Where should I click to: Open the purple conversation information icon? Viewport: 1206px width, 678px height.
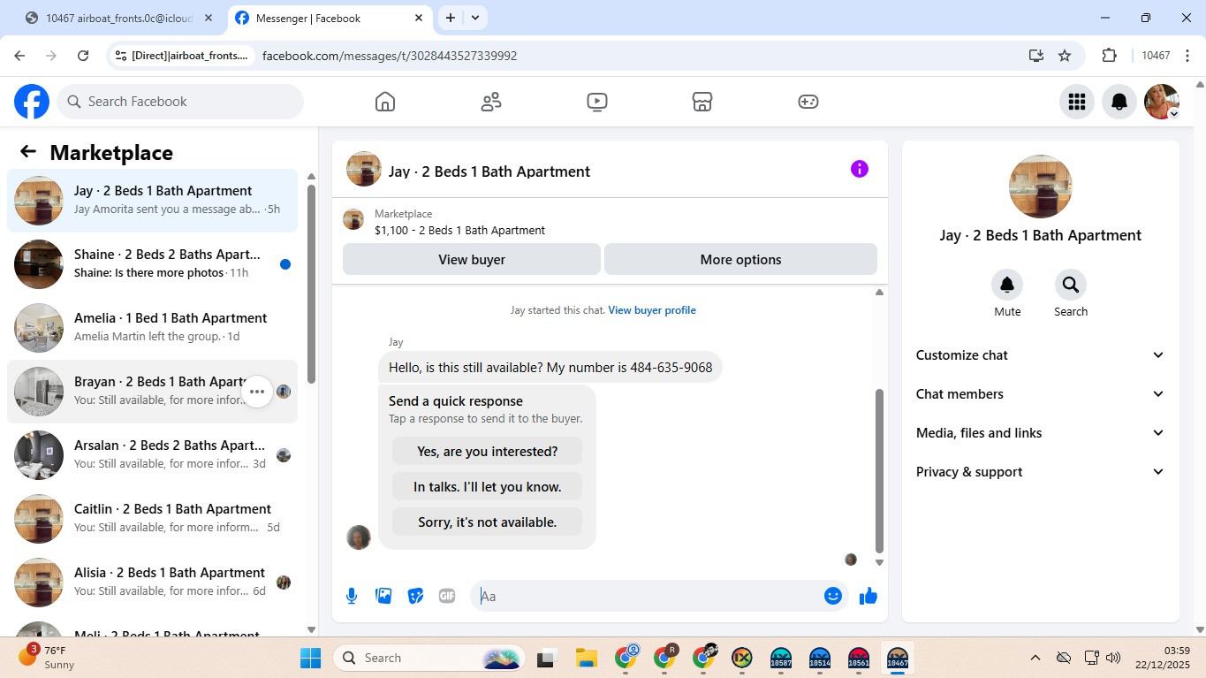pyautogui.click(x=860, y=169)
